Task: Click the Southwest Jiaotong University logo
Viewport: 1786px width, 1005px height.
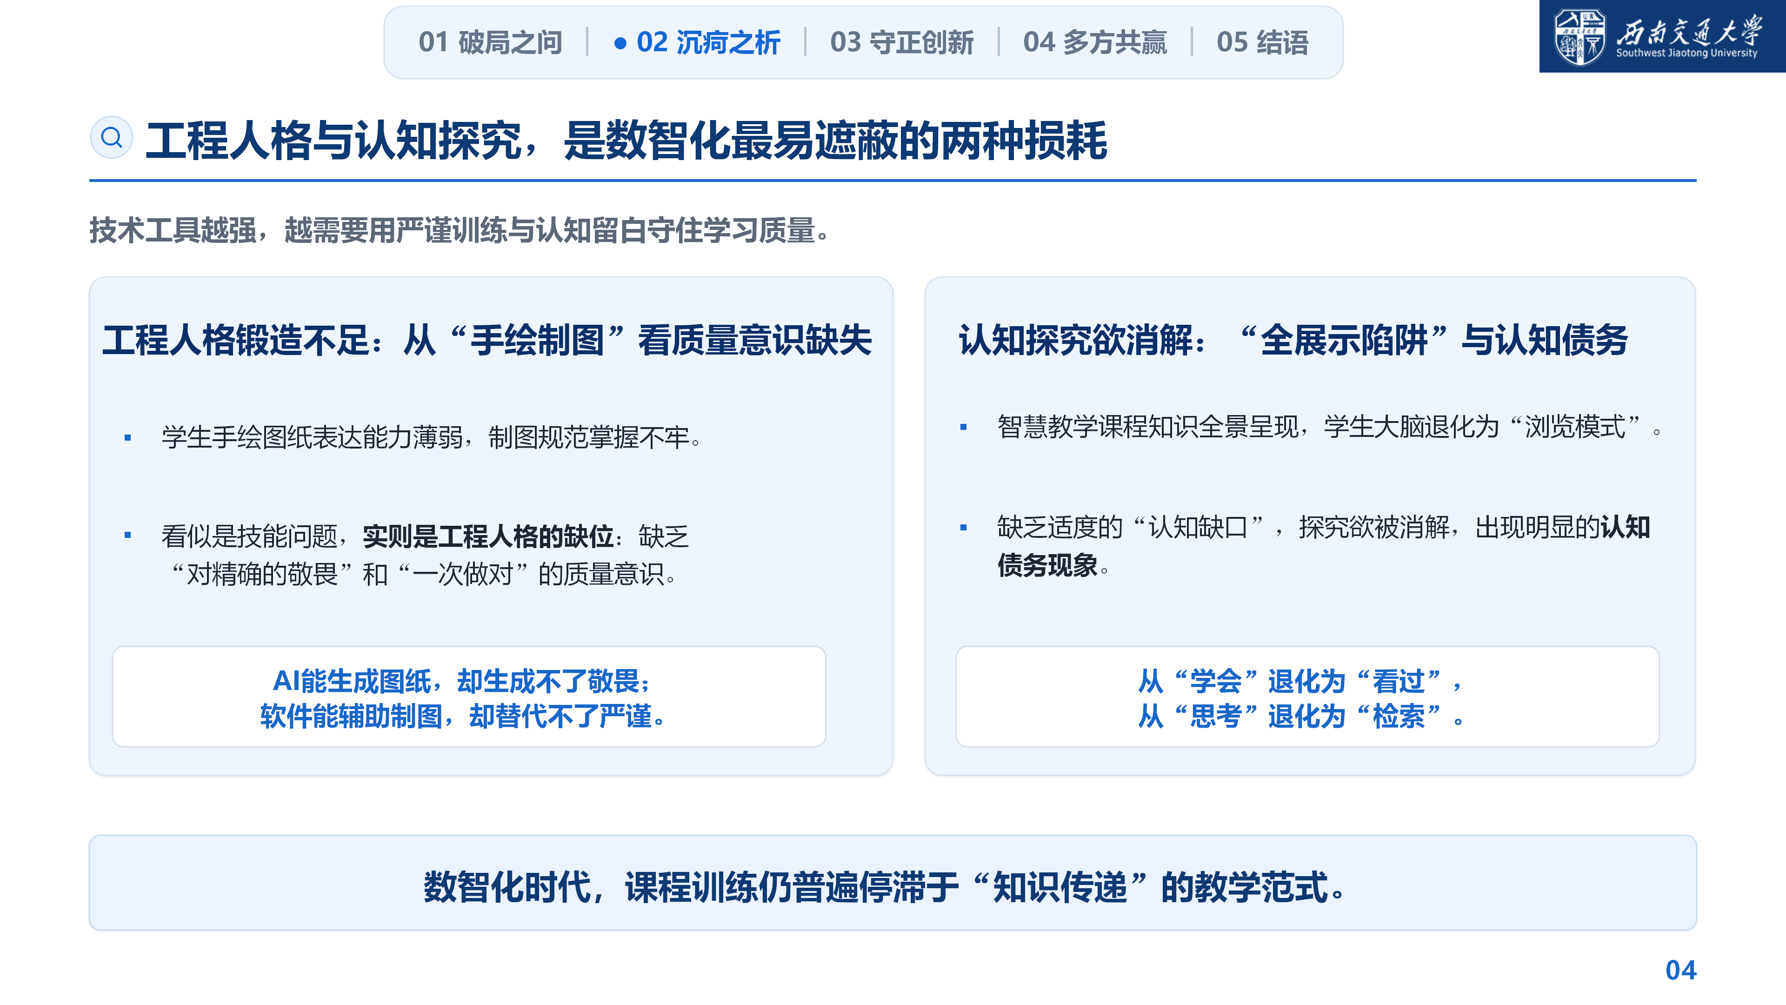Action: point(1662,37)
